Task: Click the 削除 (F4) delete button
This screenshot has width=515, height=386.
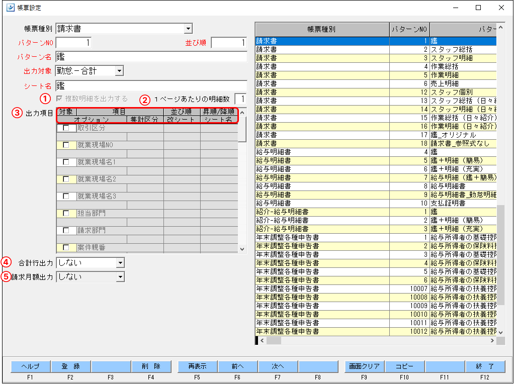Action: click(152, 366)
